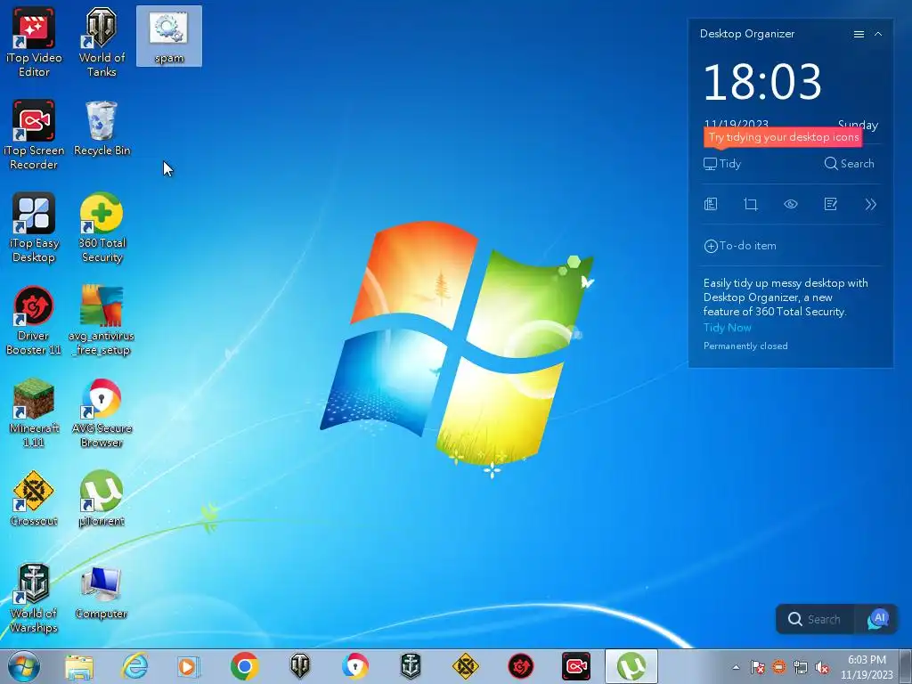The image size is (912, 684).
Task: Expand more tools with the double chevron
Action: [x=871, y=204]
